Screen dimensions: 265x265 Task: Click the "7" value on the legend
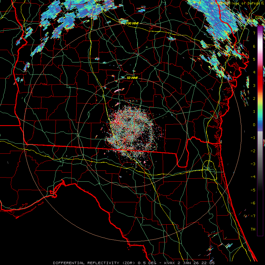[254, 33]
